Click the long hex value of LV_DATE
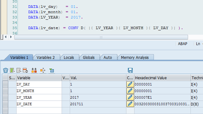 point(162,104)
